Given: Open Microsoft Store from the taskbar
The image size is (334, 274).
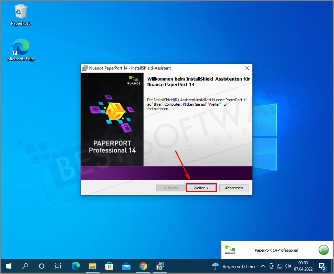Looking at the screenshot, I should (x=109, y=266).
